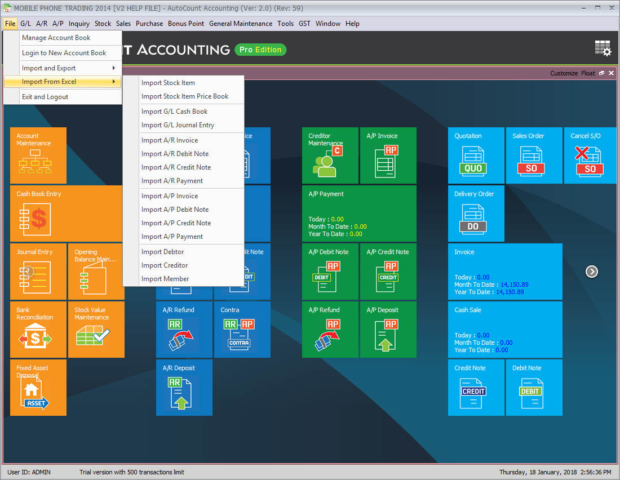Open the A/R Refund tile
This screenshot has height=480, width=620.
coord(184,330)
